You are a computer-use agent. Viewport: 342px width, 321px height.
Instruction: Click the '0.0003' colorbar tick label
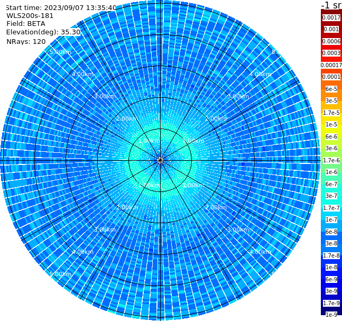[331, 53]
